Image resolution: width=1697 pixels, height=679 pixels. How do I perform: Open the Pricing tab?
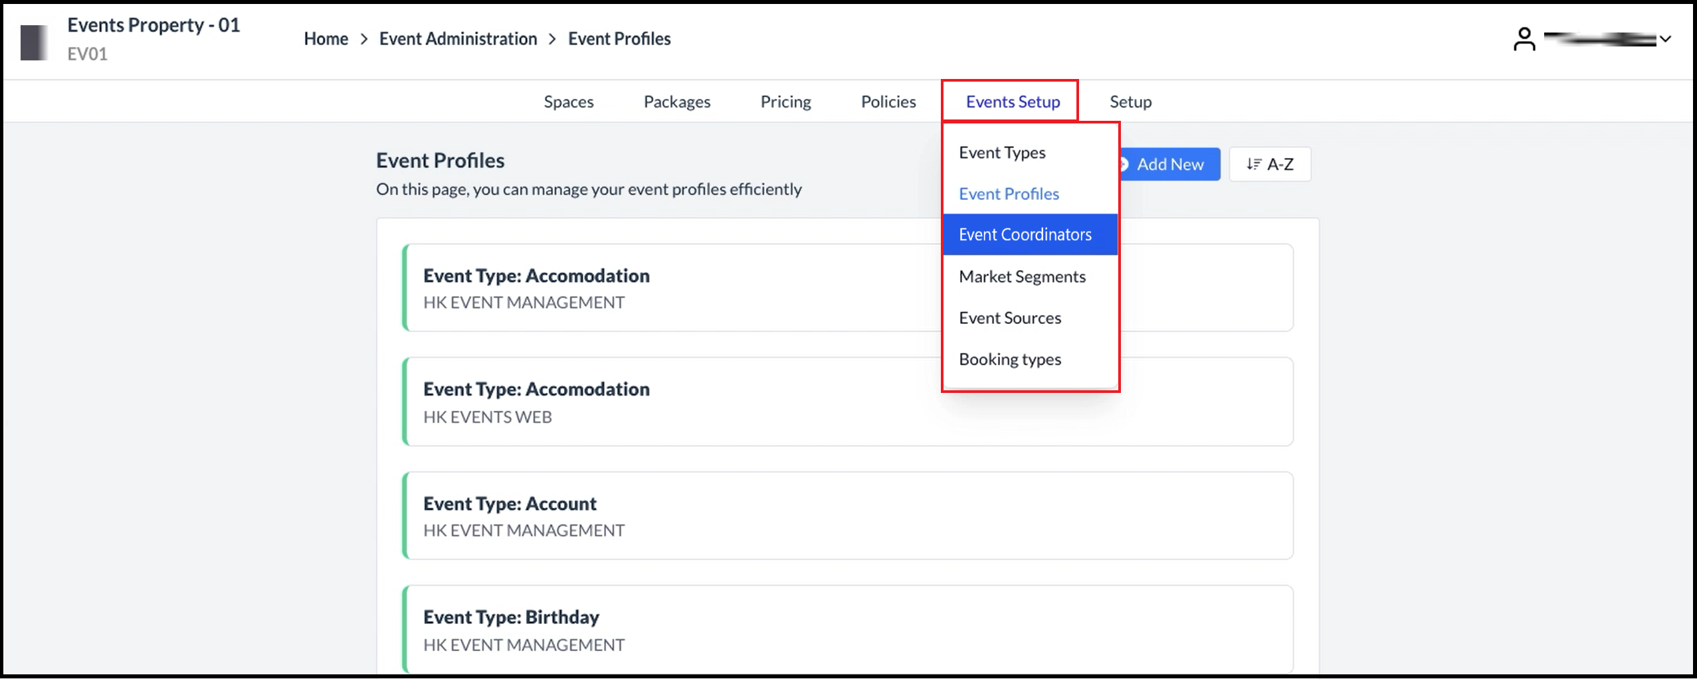(x=785, y=102)
